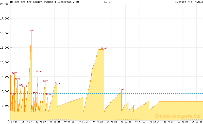
Task: Select the 20,000 y-axis label
Action: (5, 4)
